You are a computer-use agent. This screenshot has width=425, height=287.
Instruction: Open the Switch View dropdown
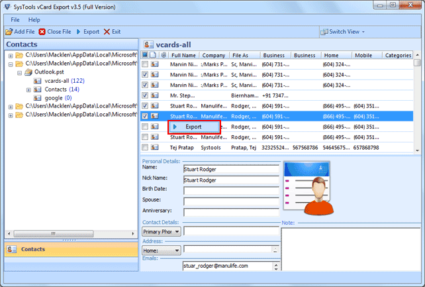[343, 32]
